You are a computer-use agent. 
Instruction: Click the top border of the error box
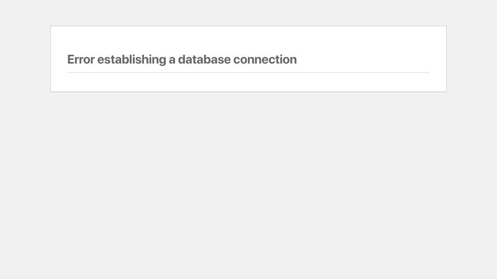pyautogui.click(x=248, y=26)
